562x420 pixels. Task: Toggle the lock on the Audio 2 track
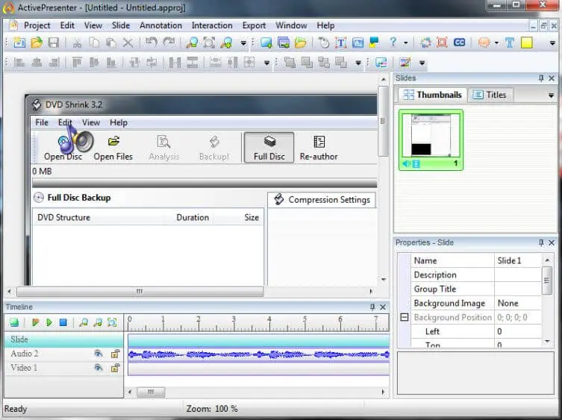(x=115, y=354)
